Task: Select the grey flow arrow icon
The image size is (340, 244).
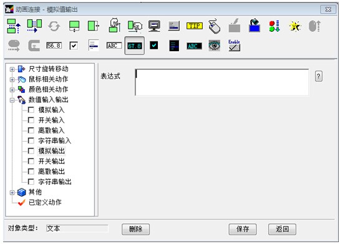Action: coord(14,46)
